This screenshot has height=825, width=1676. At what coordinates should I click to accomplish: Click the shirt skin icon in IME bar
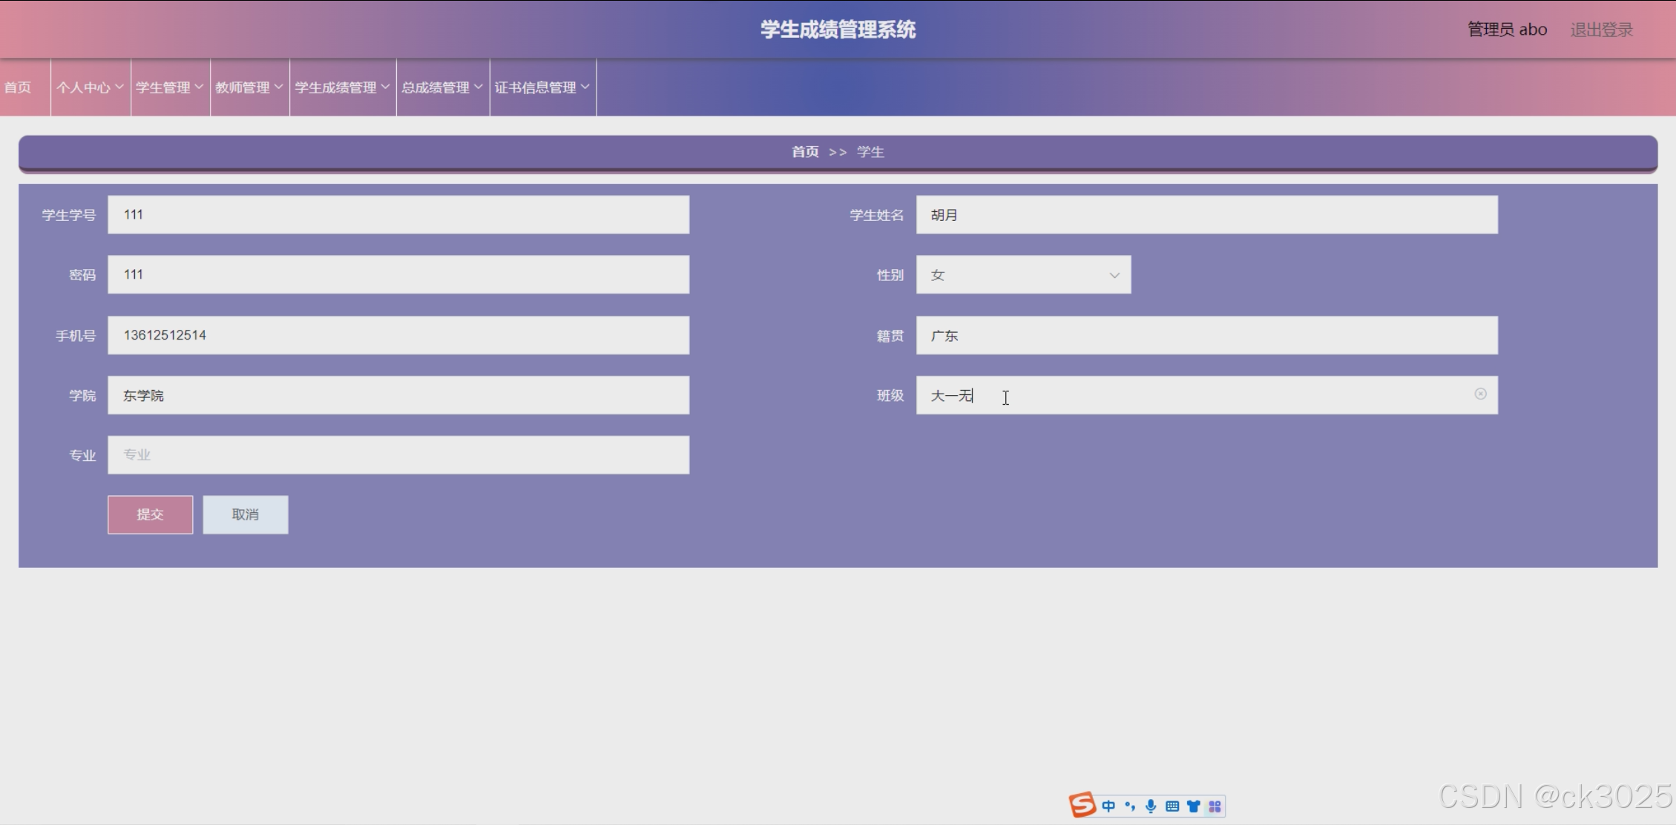(1193, 806)
